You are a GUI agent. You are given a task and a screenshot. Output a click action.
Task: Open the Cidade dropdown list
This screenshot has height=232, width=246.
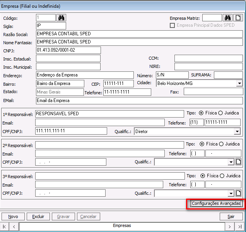[239, 83]
